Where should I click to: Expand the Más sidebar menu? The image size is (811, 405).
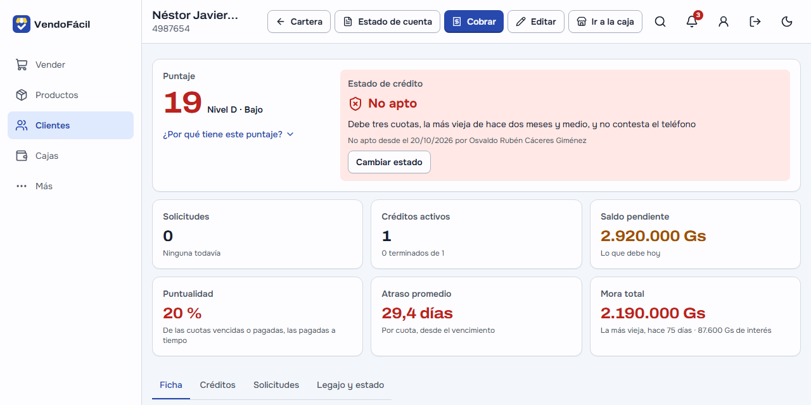(70, 186)
